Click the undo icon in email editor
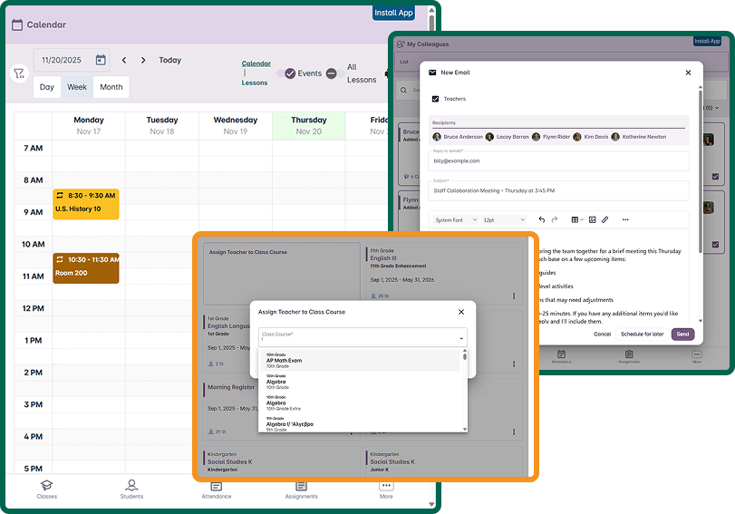This screenshot has width=735, height=514. coord(542,219)
